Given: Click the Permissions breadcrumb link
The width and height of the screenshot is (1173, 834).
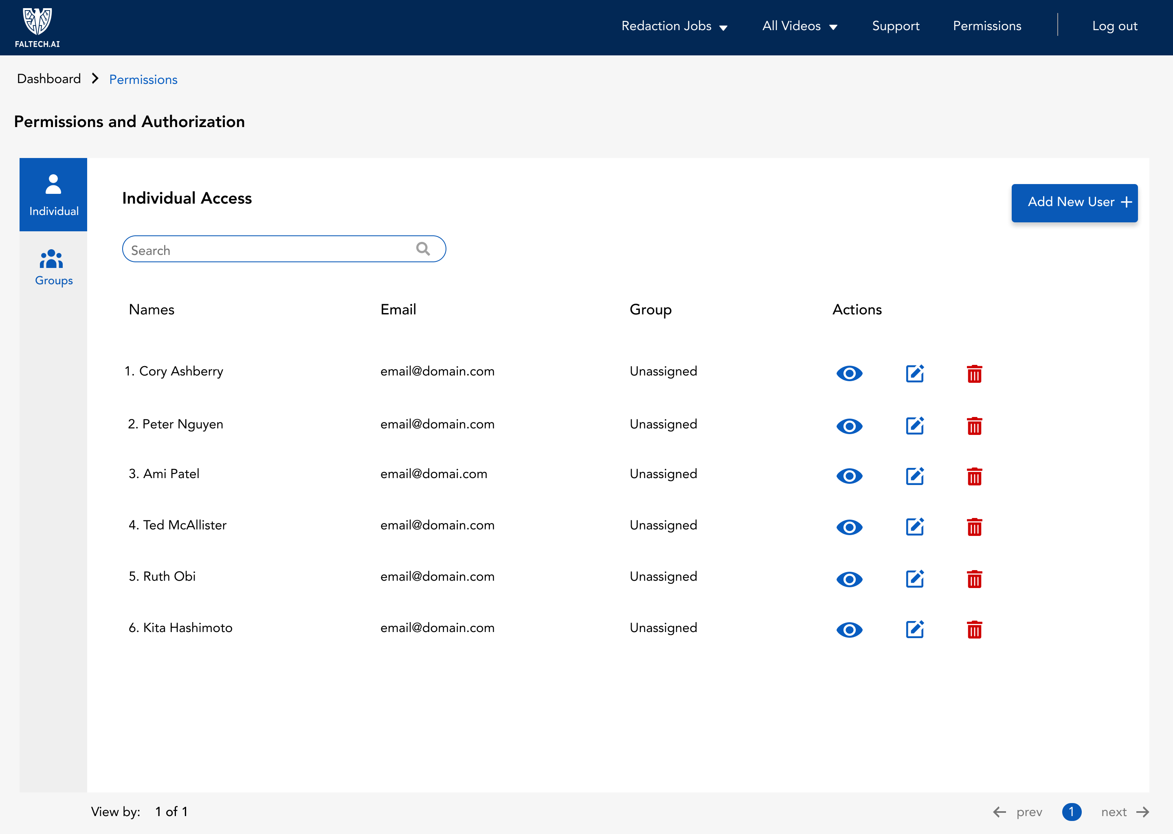Looking at the screenshot, I should 143,79.
